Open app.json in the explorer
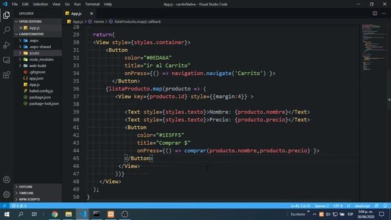Screen dimensions: 391x220 (x=38, y=78)
